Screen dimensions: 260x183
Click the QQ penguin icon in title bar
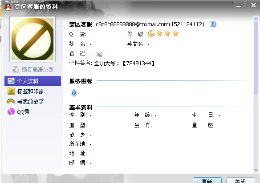pos(8,7)
